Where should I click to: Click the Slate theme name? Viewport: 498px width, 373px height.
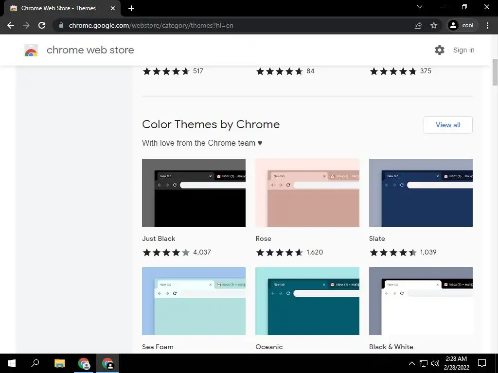377,238
